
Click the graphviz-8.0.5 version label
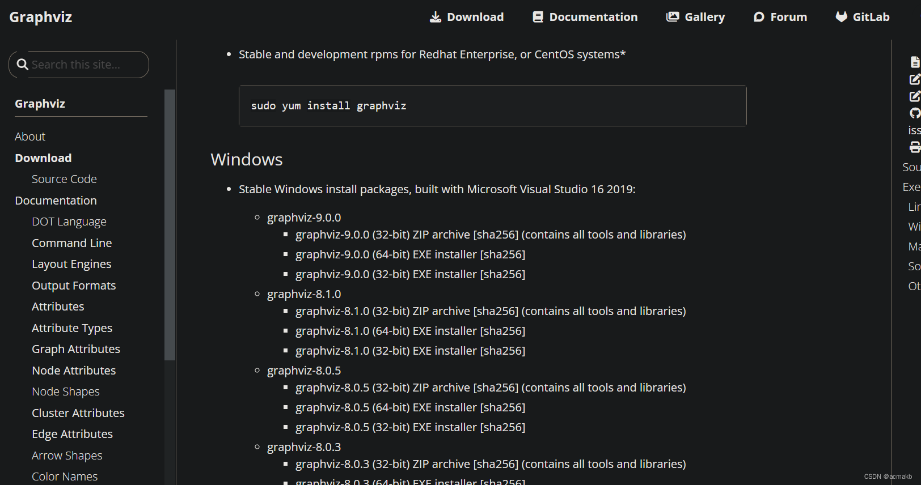304,371
